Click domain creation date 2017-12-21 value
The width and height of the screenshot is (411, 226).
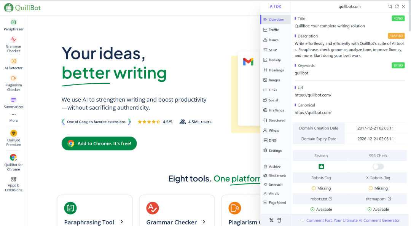coord(376,128)
